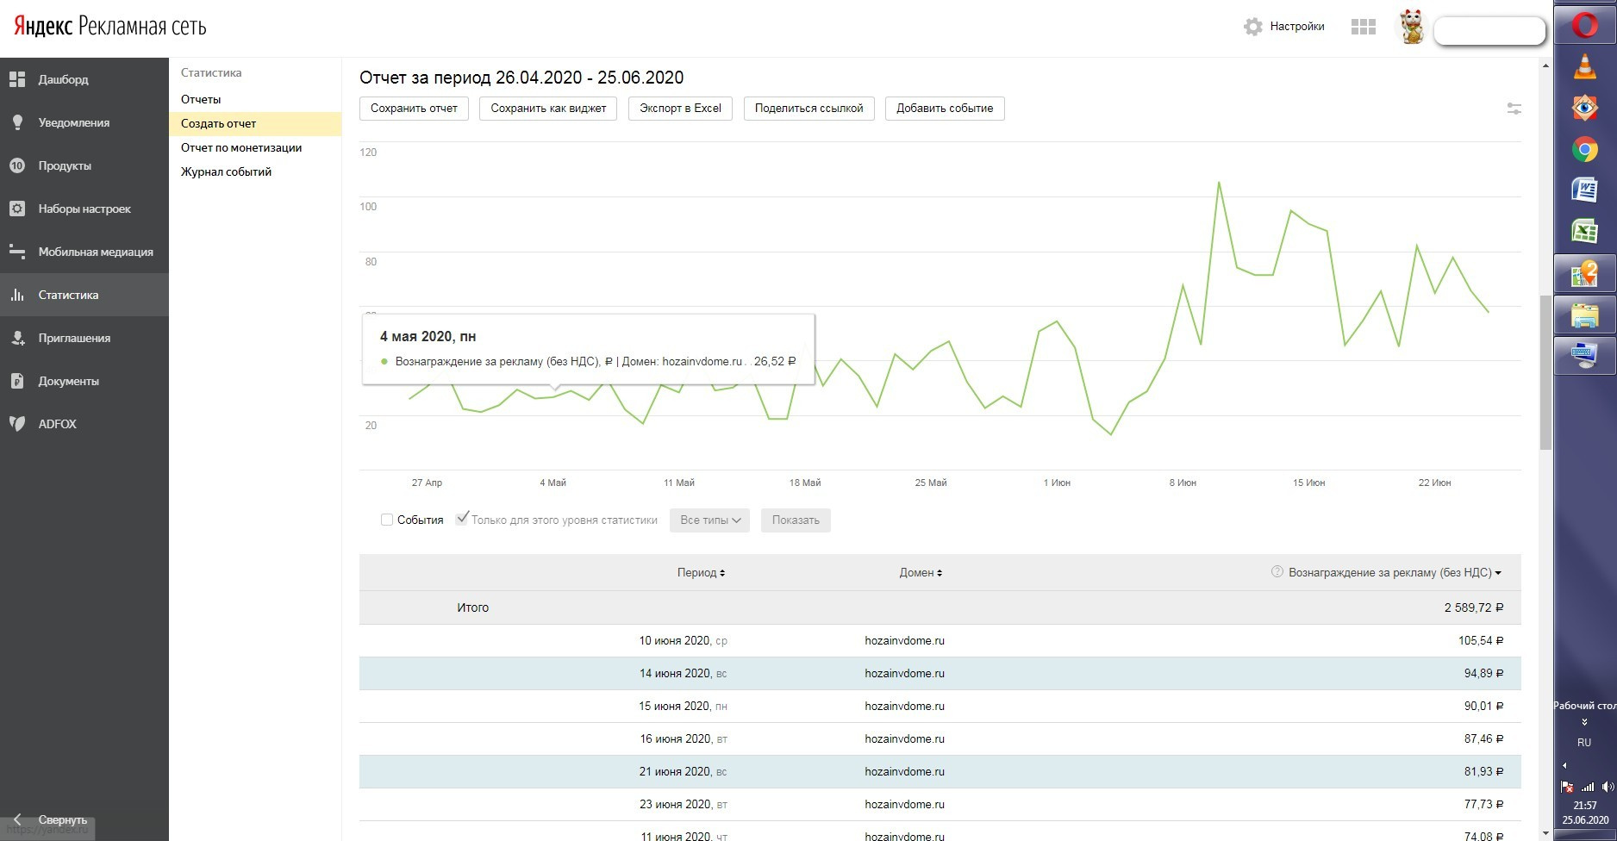Click the ADFOX sidebar icon
Screen dimensions: 1617x841
17,424
